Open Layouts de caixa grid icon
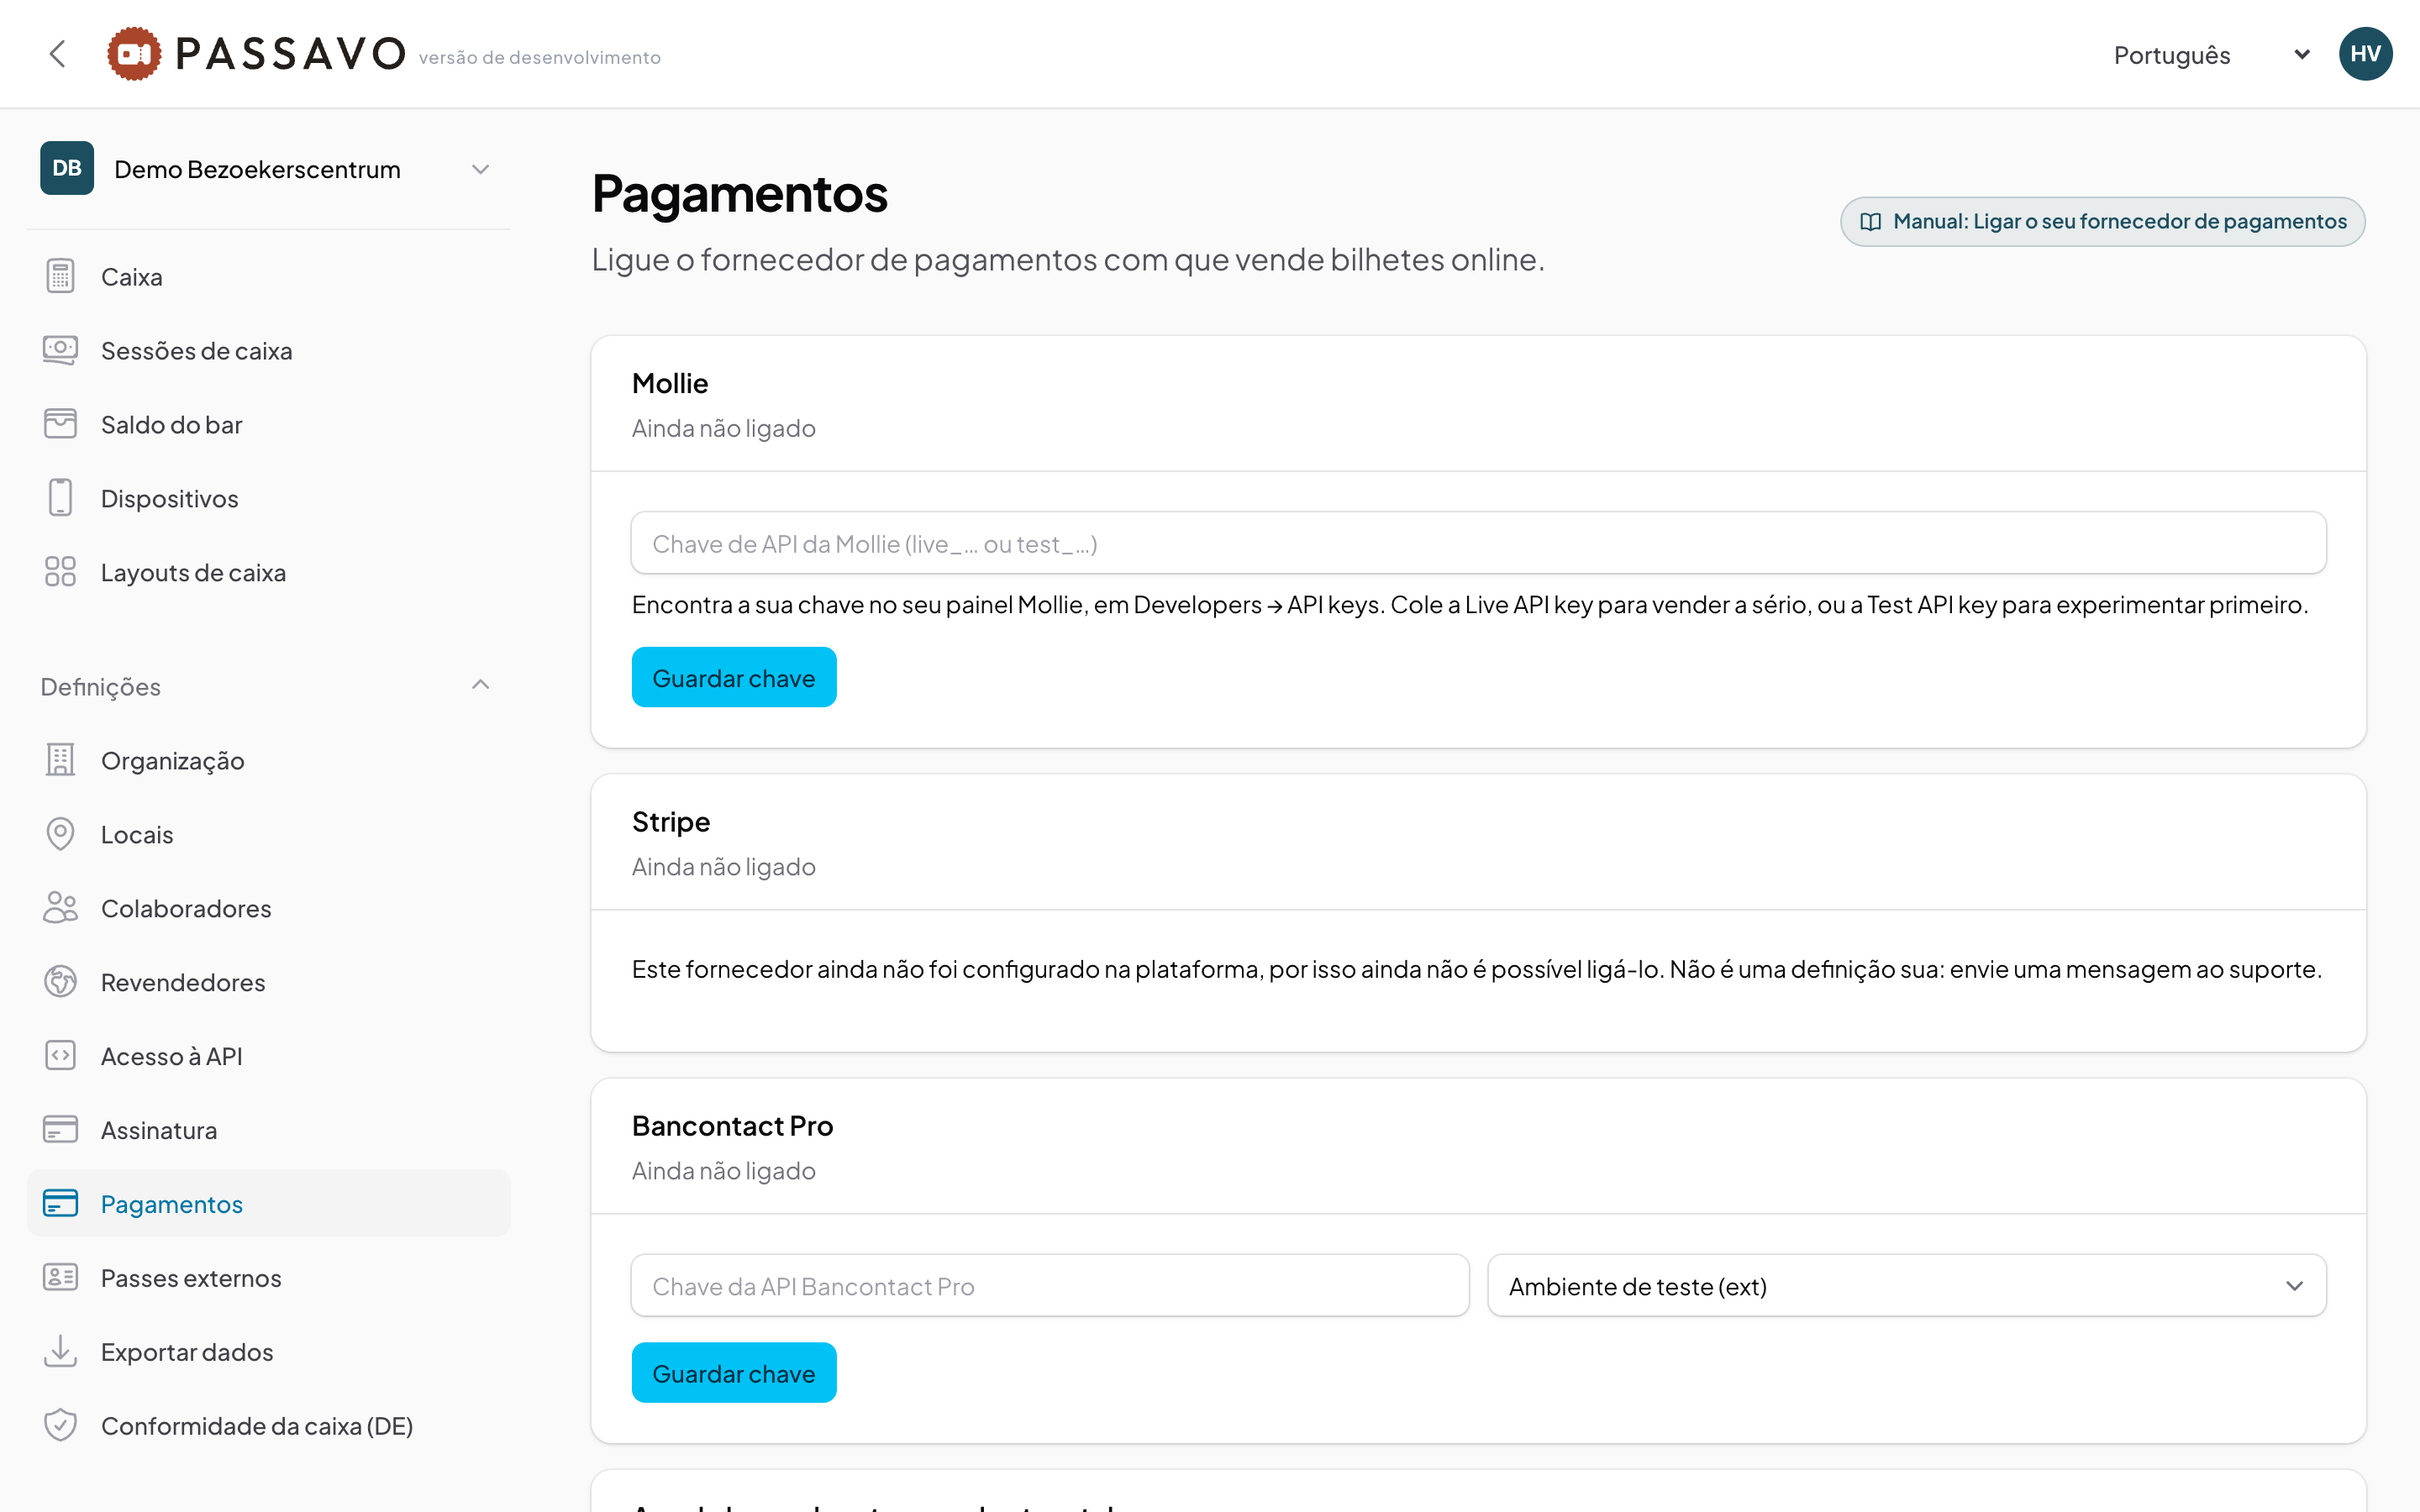Viewport: 2420px width, 1512px height. (x=60, y=572)
